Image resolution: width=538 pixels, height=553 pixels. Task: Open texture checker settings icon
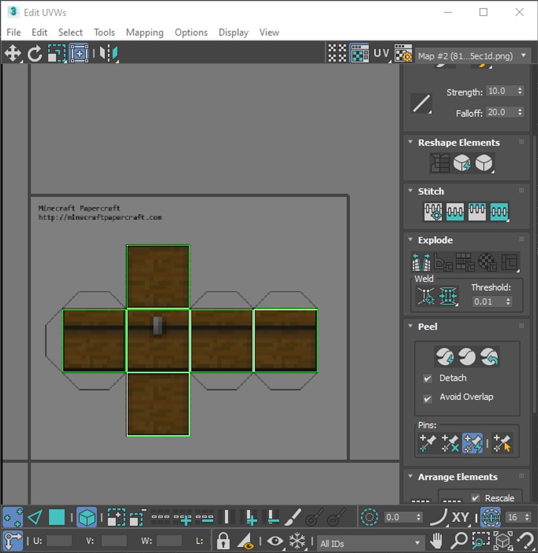pyautogui.click(x=403, y=54)
